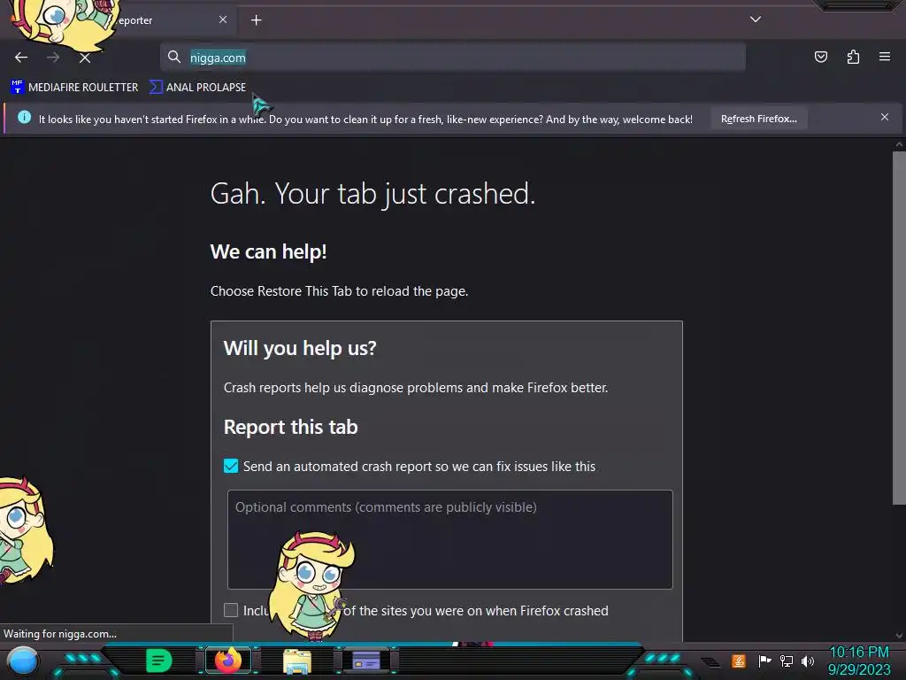Click the Java update tray icon

coord(739,661)
